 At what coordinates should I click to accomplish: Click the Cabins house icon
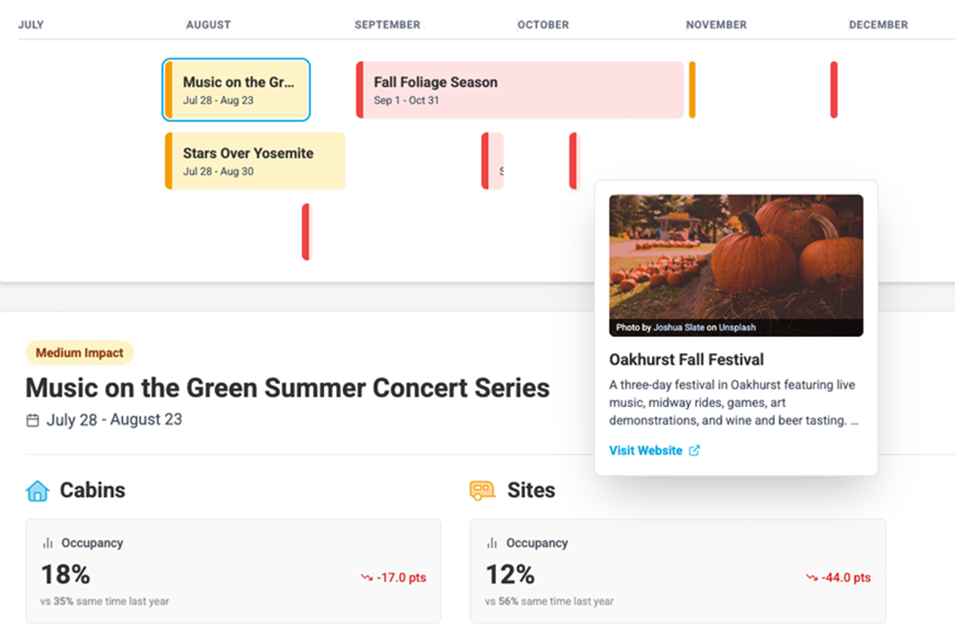tap(38, 490)
